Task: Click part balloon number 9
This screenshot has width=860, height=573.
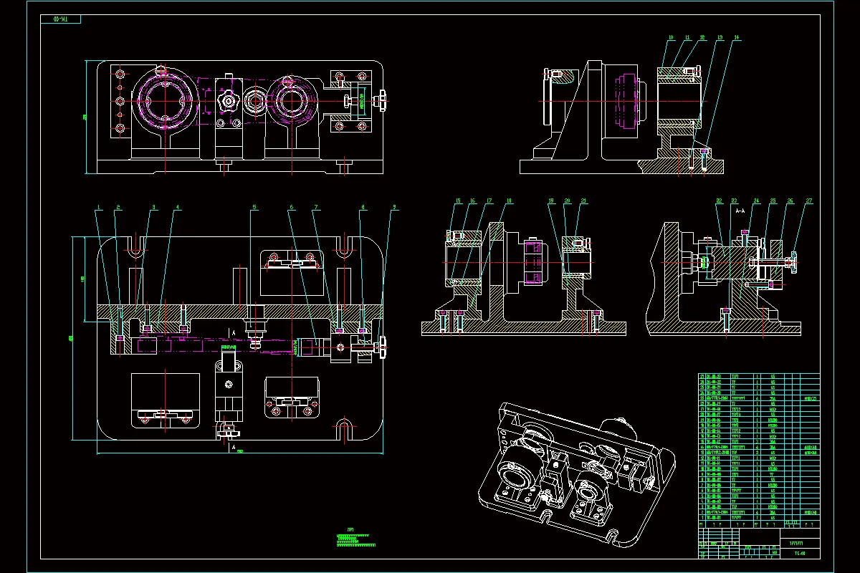Action: point(393,208)
